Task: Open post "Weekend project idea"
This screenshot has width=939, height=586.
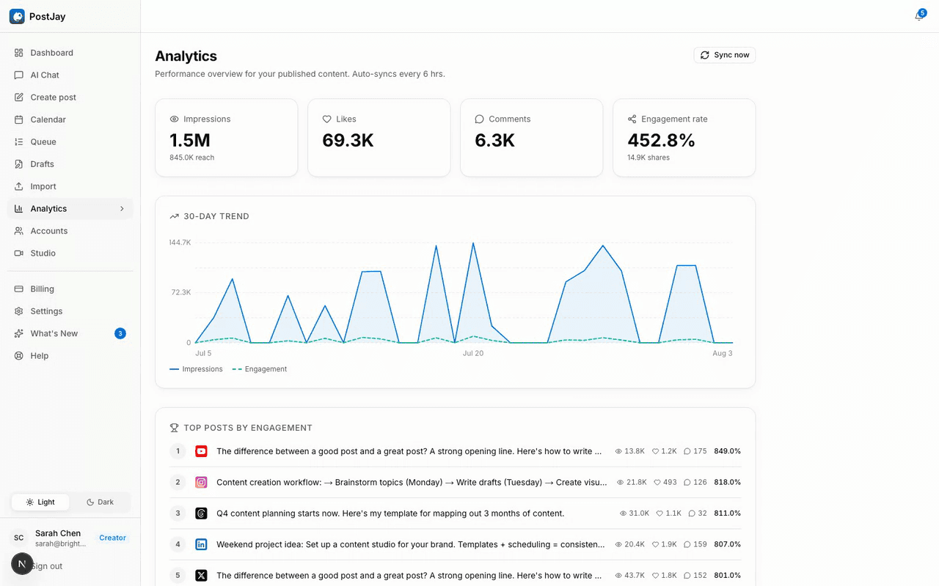Action: pos(411,544)
